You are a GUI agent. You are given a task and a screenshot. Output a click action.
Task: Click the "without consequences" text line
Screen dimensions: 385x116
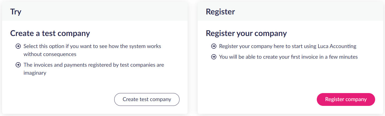(x=50, y=54)
